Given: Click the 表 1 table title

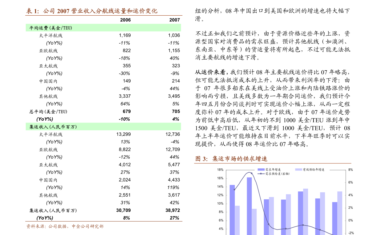Looking at the screenshot, I should [91, 11].
